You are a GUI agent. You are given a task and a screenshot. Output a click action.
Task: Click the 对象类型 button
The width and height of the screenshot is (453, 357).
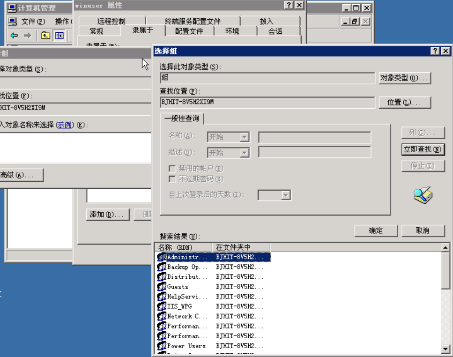click(x=405, y=78)
